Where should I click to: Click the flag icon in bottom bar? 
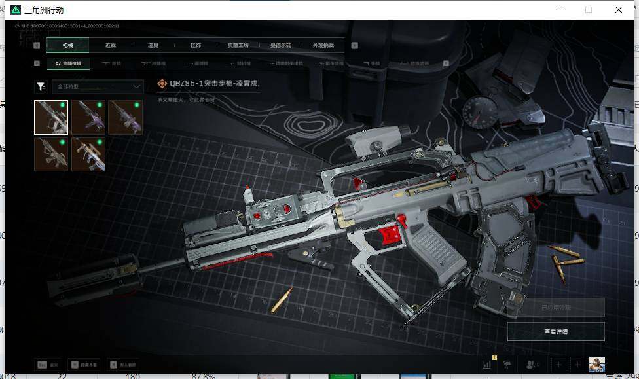click(x=507, y=365)
